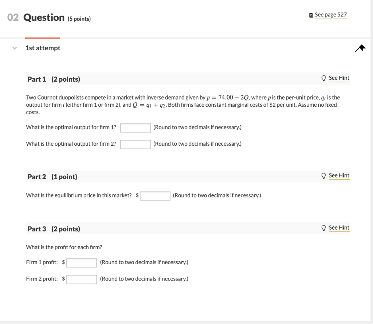Click the ebook icon beside See page 527

pyautogui.click(x=311, y=15)
